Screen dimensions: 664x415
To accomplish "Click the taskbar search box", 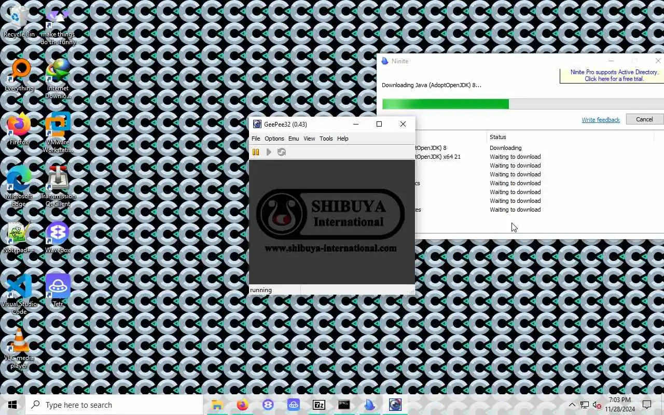I will pyautogui.click(x=114, y=405).
